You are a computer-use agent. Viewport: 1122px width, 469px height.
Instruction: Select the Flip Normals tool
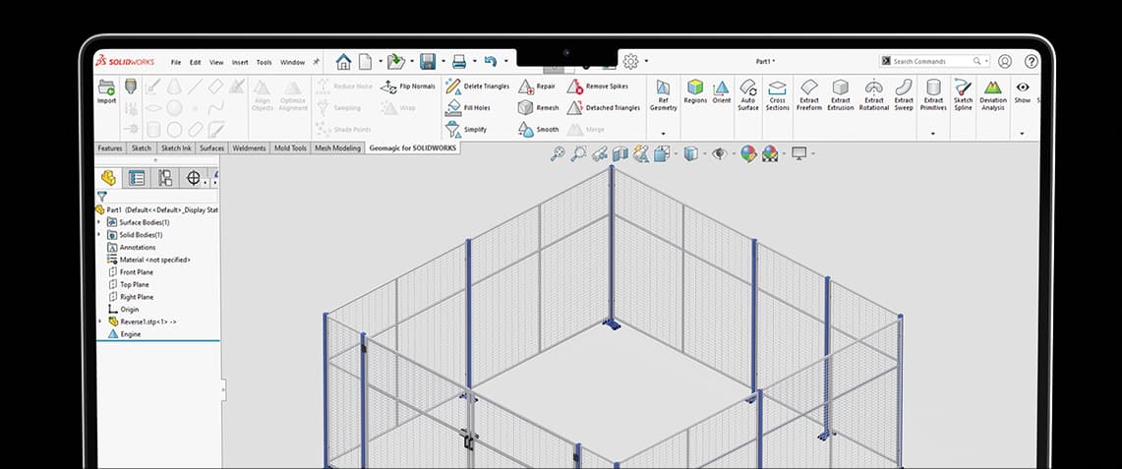[408, 87]
